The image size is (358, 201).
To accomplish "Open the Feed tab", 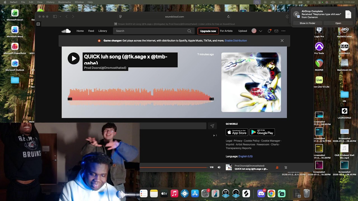I will tap(91, 31).
